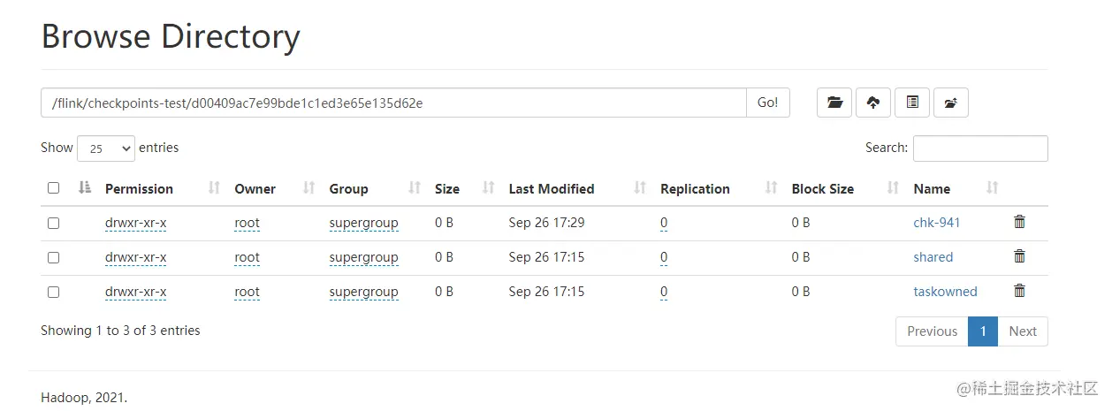Screen dimensions: 1112x411
Task: Sort by Replication column arrows
Action: [772, 188]
